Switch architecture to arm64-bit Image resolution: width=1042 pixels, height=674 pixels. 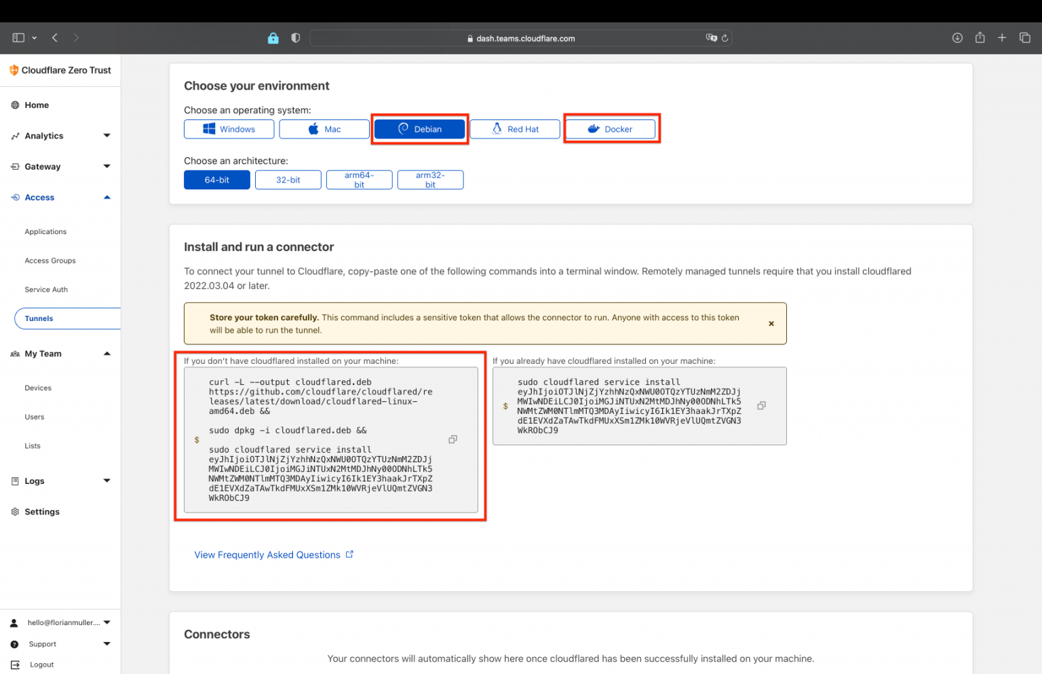359,179
